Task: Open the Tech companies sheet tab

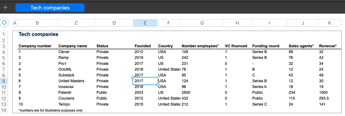Action: tap(50, 8)
